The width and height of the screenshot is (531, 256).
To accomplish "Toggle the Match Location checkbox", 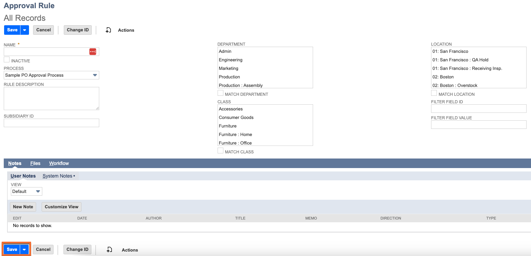I will click(x=434, y=93).
